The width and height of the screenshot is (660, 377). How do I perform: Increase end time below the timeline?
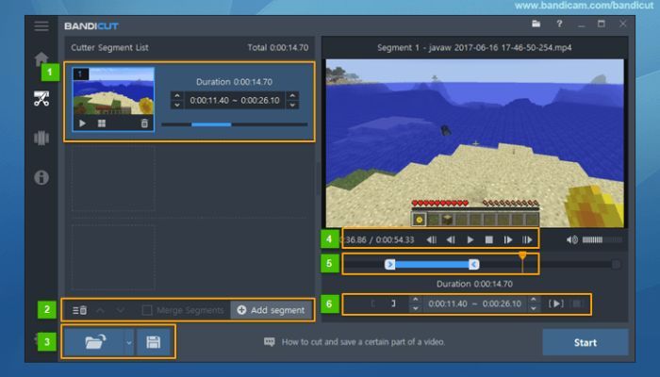point(534,299)
